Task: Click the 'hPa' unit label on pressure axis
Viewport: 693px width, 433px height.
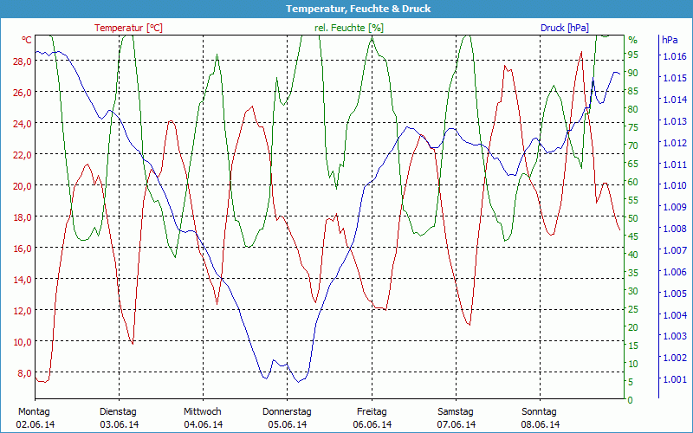Action: [670, 40]
